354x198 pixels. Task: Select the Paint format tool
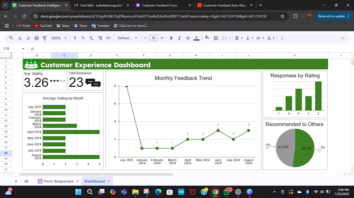(45, 38)
